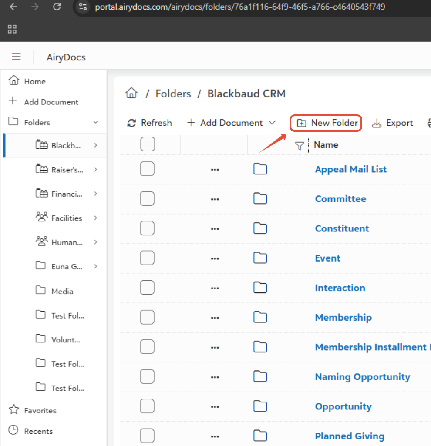The height and width of the screenshot is (446, 431).
Task: Click the folder icon of Constituent row
Action: [260, 228]
